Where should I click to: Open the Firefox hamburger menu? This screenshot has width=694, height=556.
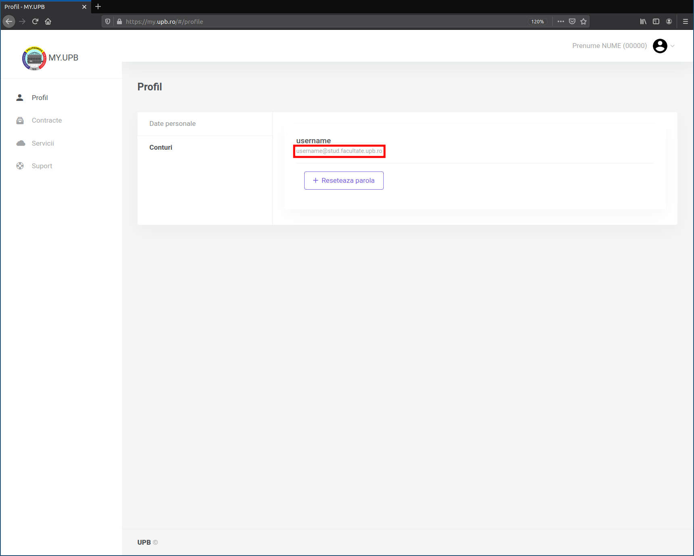(x=685, y=21)
